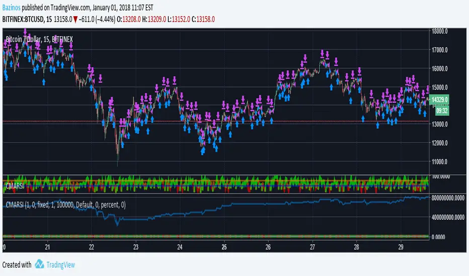Click the date 29 on time axis
This screenshot has height=276, width=469.
coord(401,247)
